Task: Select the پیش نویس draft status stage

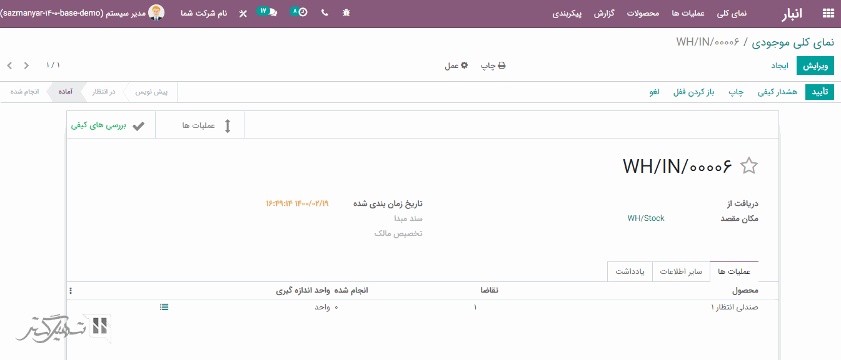Action: coord(152,92)
